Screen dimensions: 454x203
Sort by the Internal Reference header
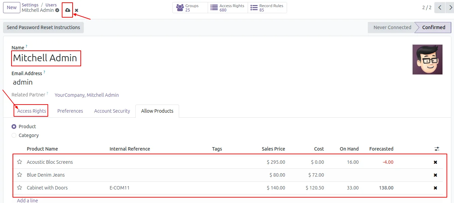pyautogui.click(x=130, y=149)
